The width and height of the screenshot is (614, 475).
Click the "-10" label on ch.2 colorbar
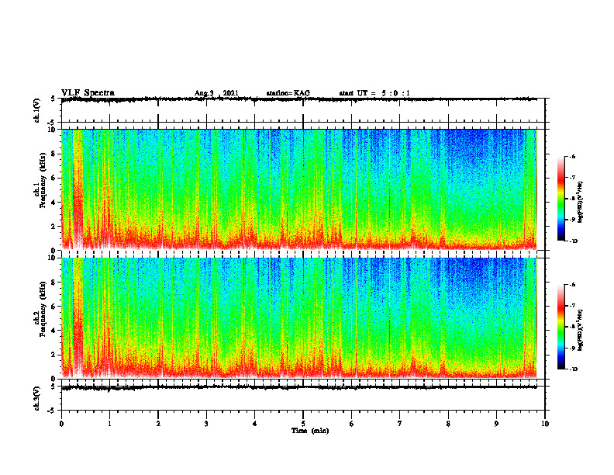(573, 369)
